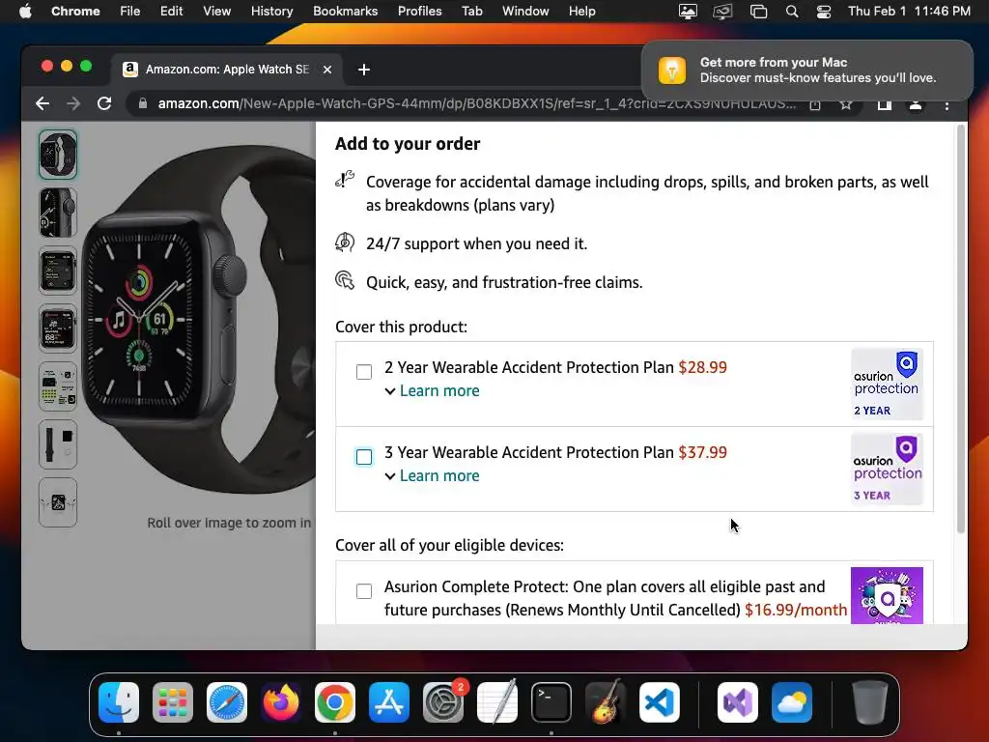Open Chrome three-dot menu
Viewport: 989px width, 742px height.
(947, 104)
